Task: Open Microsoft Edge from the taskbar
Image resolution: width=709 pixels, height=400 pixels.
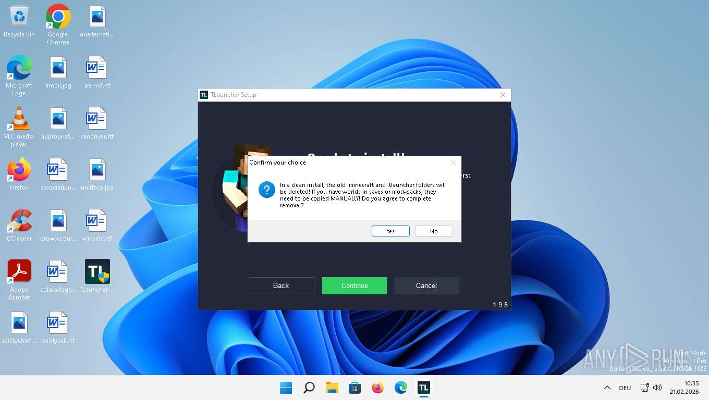Action: click(400, 387)
